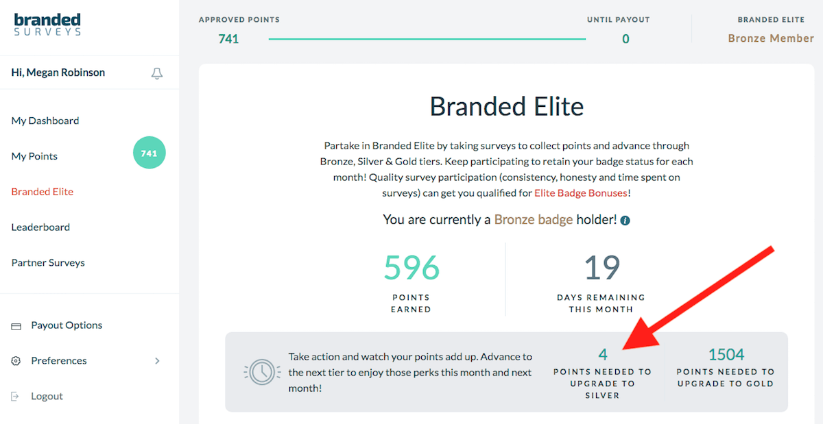Click the Logout exit icon
Screen dimensions: 823x424
16,396
